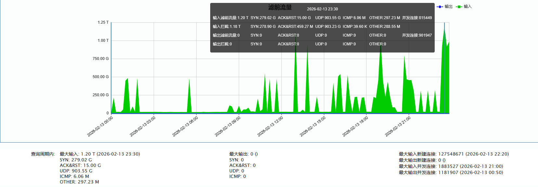Click the 输入拦截:1.18 T tooltip entry

point(227,27)
